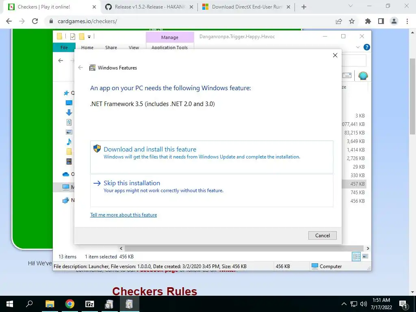Click the Windows Features title icon
The height and width of the screenshot is (312, 416).
(x=92, y=68)
